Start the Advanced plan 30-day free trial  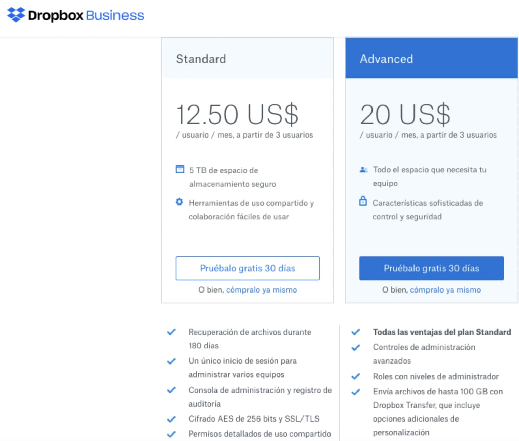431,268
